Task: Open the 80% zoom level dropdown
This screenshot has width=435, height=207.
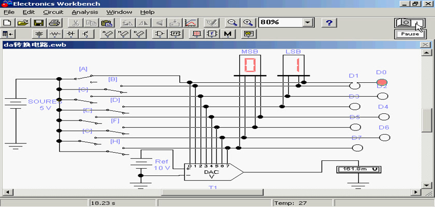Action: click(x=308, y=22)
